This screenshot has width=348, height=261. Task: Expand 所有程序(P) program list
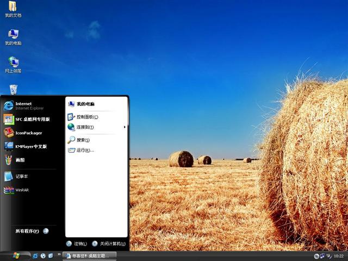coord(32,231)
